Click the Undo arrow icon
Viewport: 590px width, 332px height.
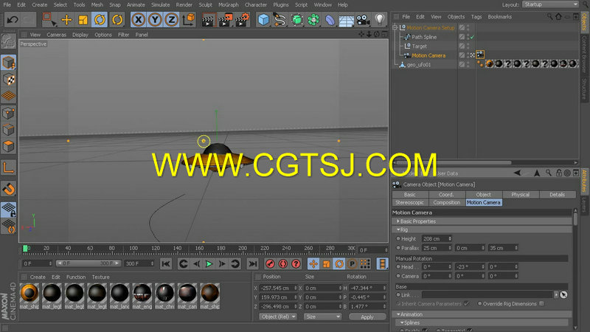click(12, 19)
